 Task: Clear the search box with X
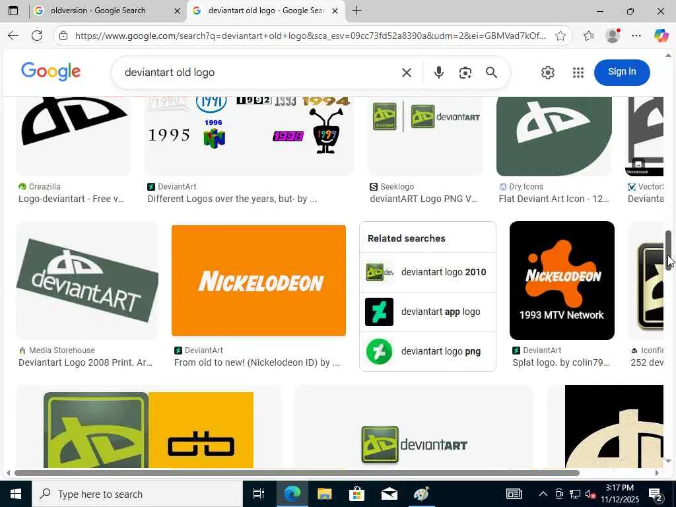[406, 73]
